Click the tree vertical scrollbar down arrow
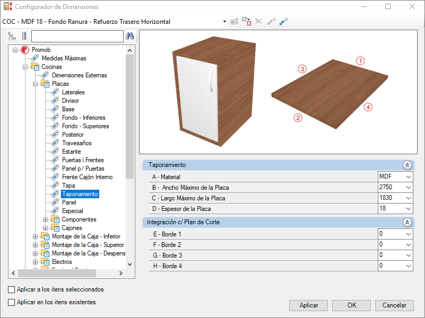The height and width of the screenshot is (318, 425). tap(129, 264)
